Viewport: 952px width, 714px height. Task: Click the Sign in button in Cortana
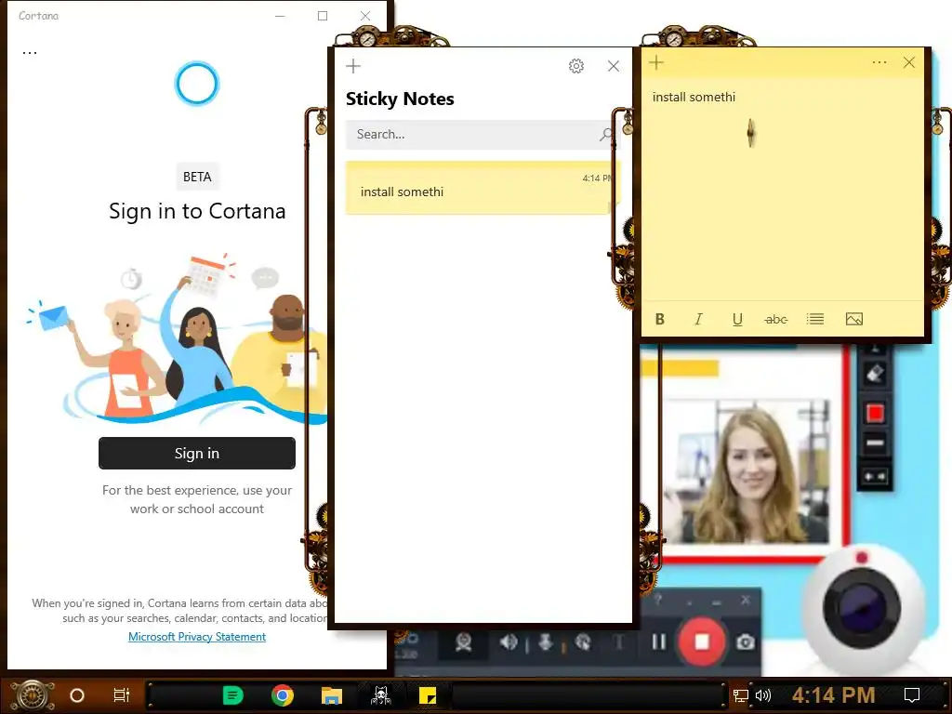coord(197,453)
